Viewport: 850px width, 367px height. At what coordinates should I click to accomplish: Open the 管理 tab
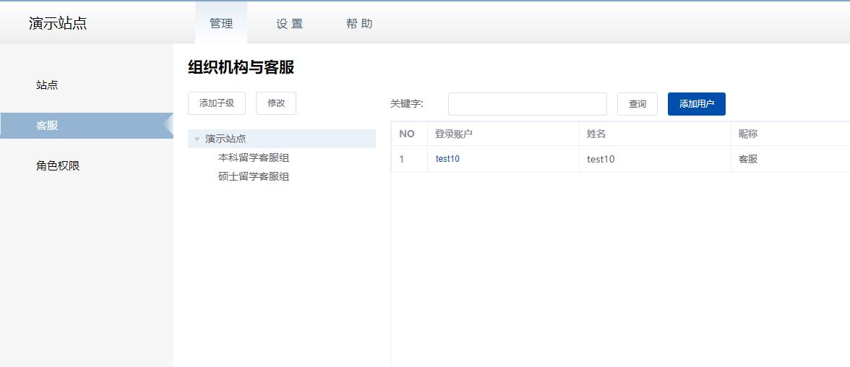pos(221,23)
